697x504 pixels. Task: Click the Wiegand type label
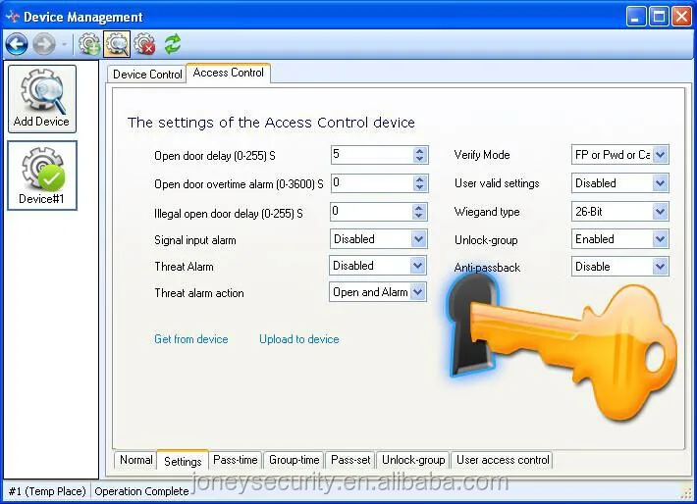(x=487, y=212)
